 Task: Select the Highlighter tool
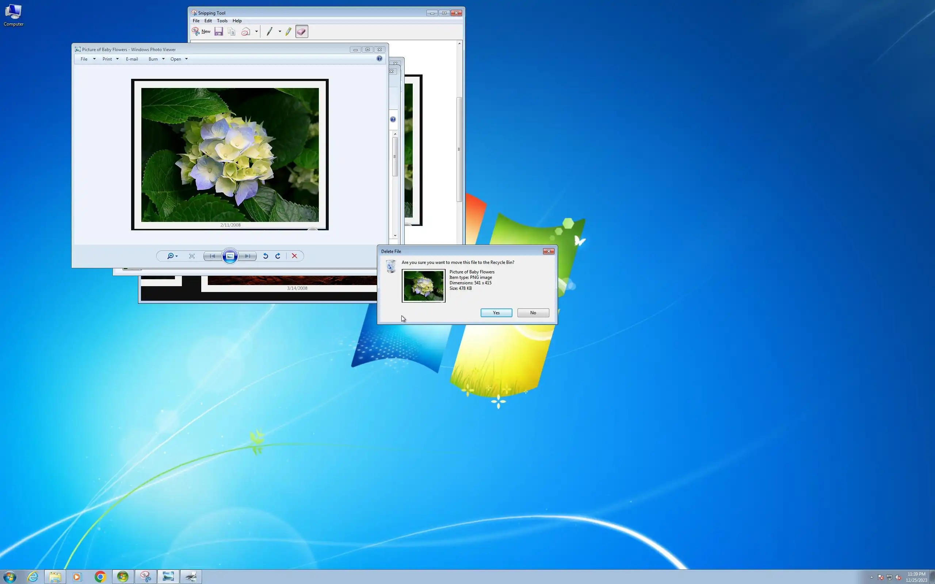(x=288, y=32)
